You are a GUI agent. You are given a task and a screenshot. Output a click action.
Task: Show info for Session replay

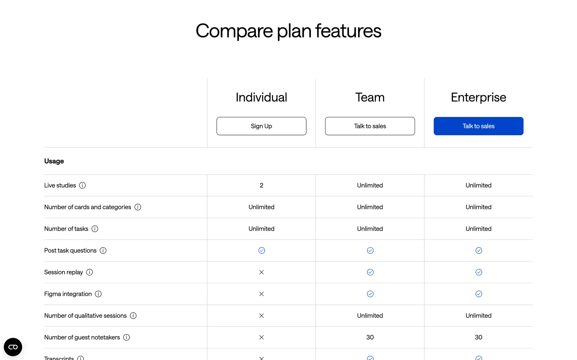90,272
